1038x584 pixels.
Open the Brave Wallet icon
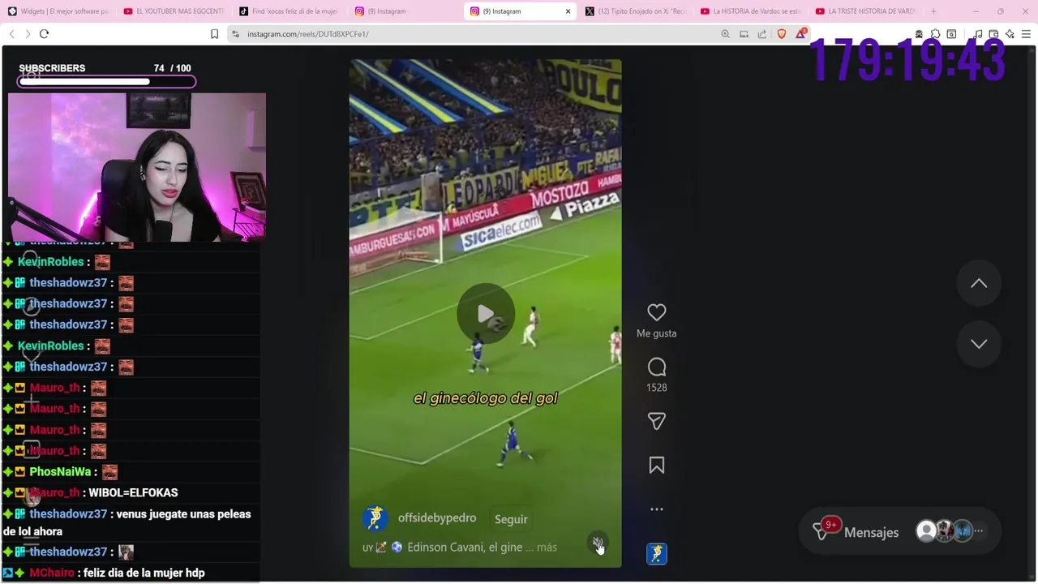point(993,34)
